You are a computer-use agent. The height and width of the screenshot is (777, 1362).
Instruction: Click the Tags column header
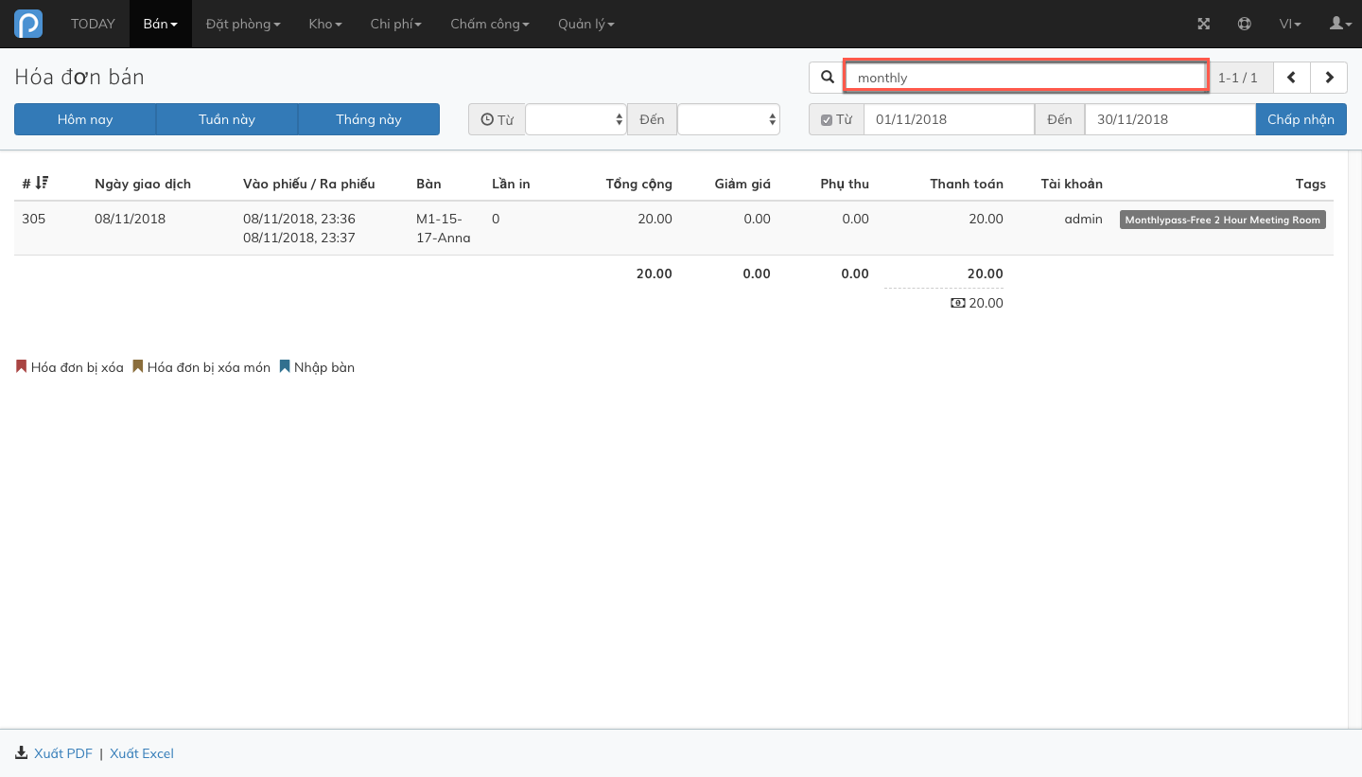click(x=1311, y=184)
